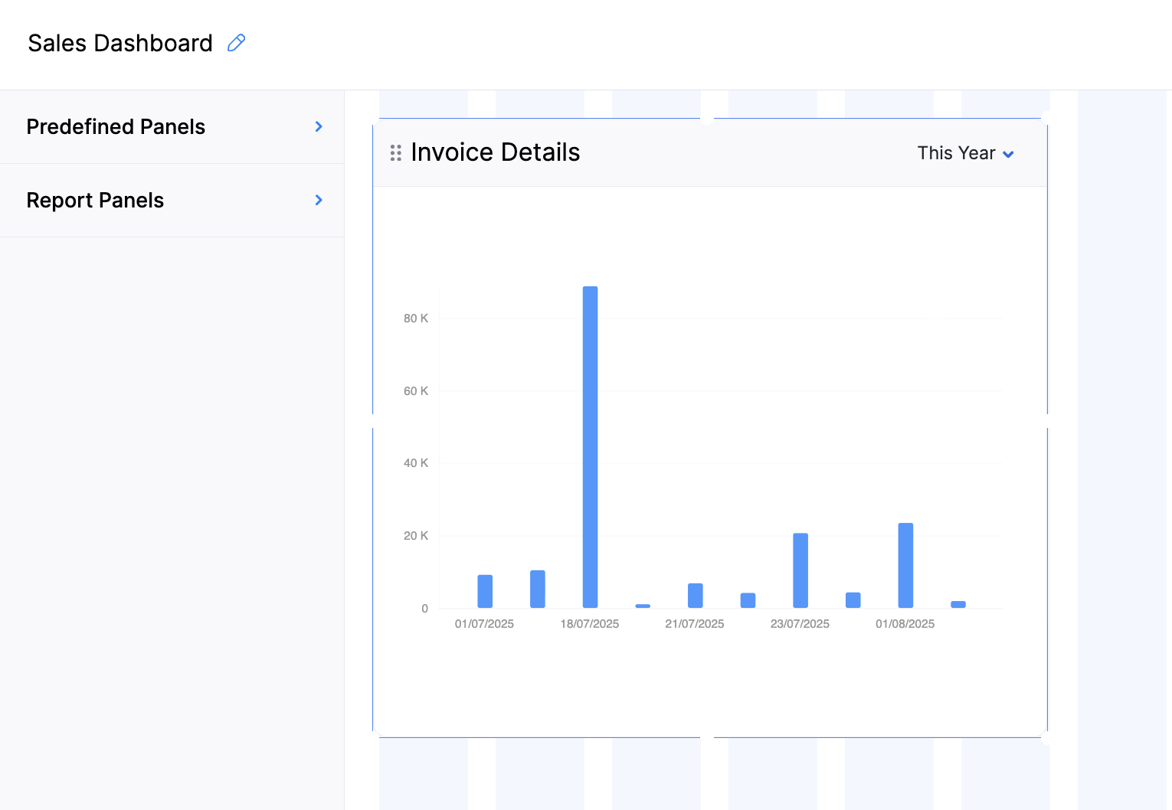Click the rightmost bar in the chart
This screenshot has height=810, width=1172.
[958, 604]
